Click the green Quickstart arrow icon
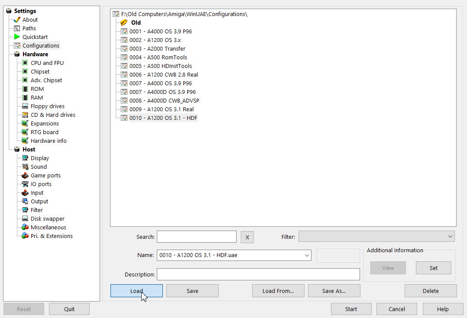 point(17,37)
